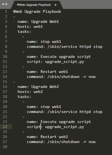Click line number 15 in gutter
The width and height of the screenshot is (112, 155).
pos(5,82)
